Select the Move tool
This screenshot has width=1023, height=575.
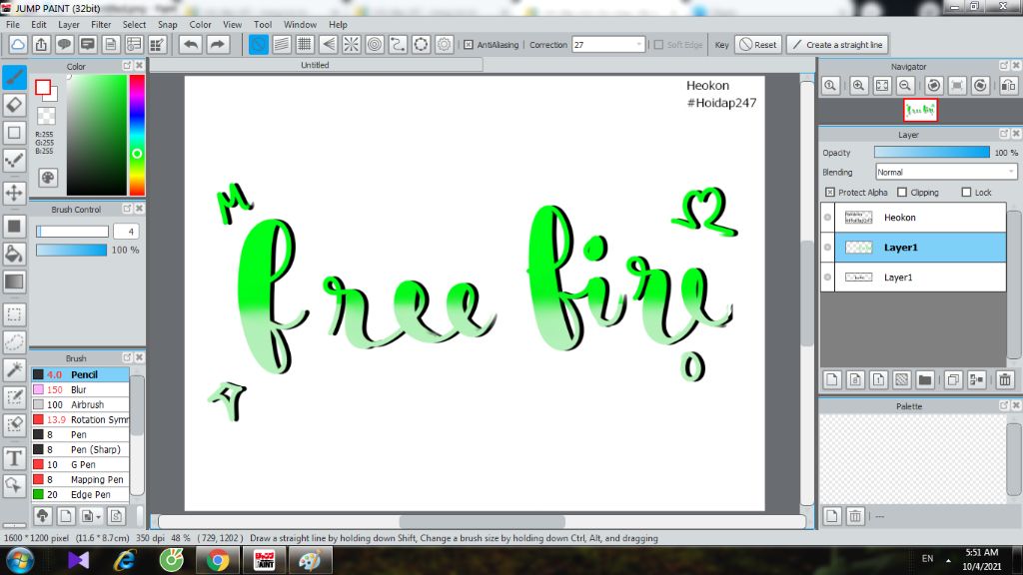click(14, 193)
